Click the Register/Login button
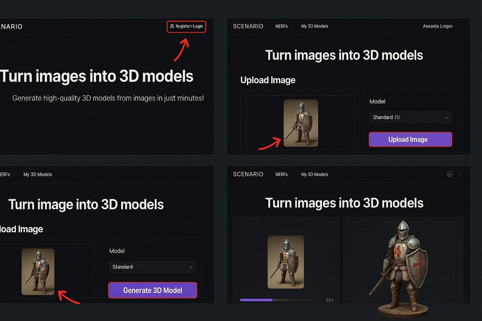 pyautogui.click(x=186, y=27)
